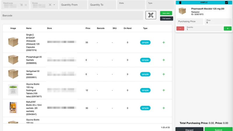Open Glycine Biotiki (32973677) product image
Image resolution: width=233 pixels, height=131 pixels.
13,90
